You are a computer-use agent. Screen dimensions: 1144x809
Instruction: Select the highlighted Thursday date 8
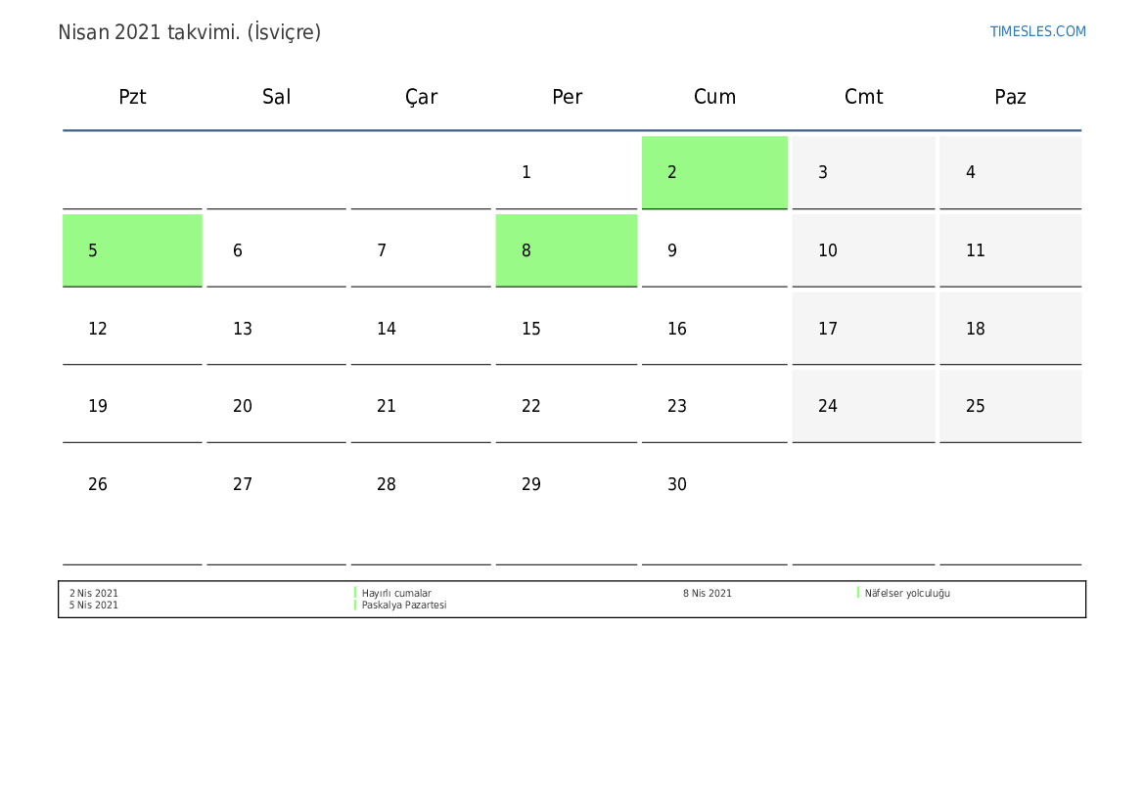(x=566, y=250)
